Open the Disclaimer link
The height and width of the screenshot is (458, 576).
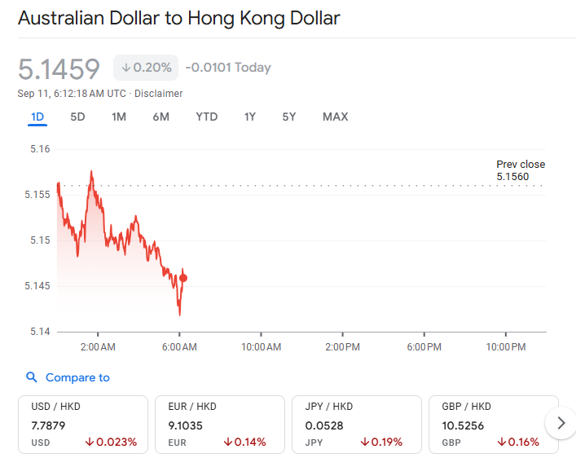click(159, 94)
